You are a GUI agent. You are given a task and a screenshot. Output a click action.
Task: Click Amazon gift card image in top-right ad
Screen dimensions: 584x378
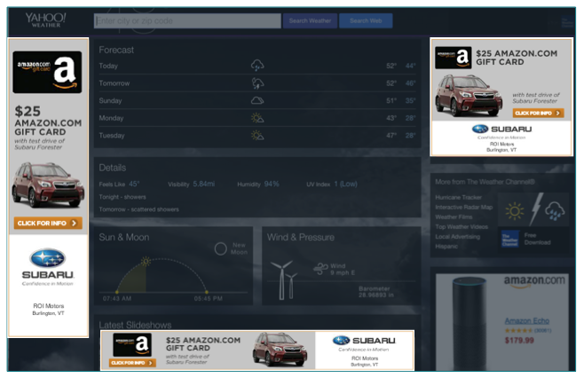click(x=454, y=58)
